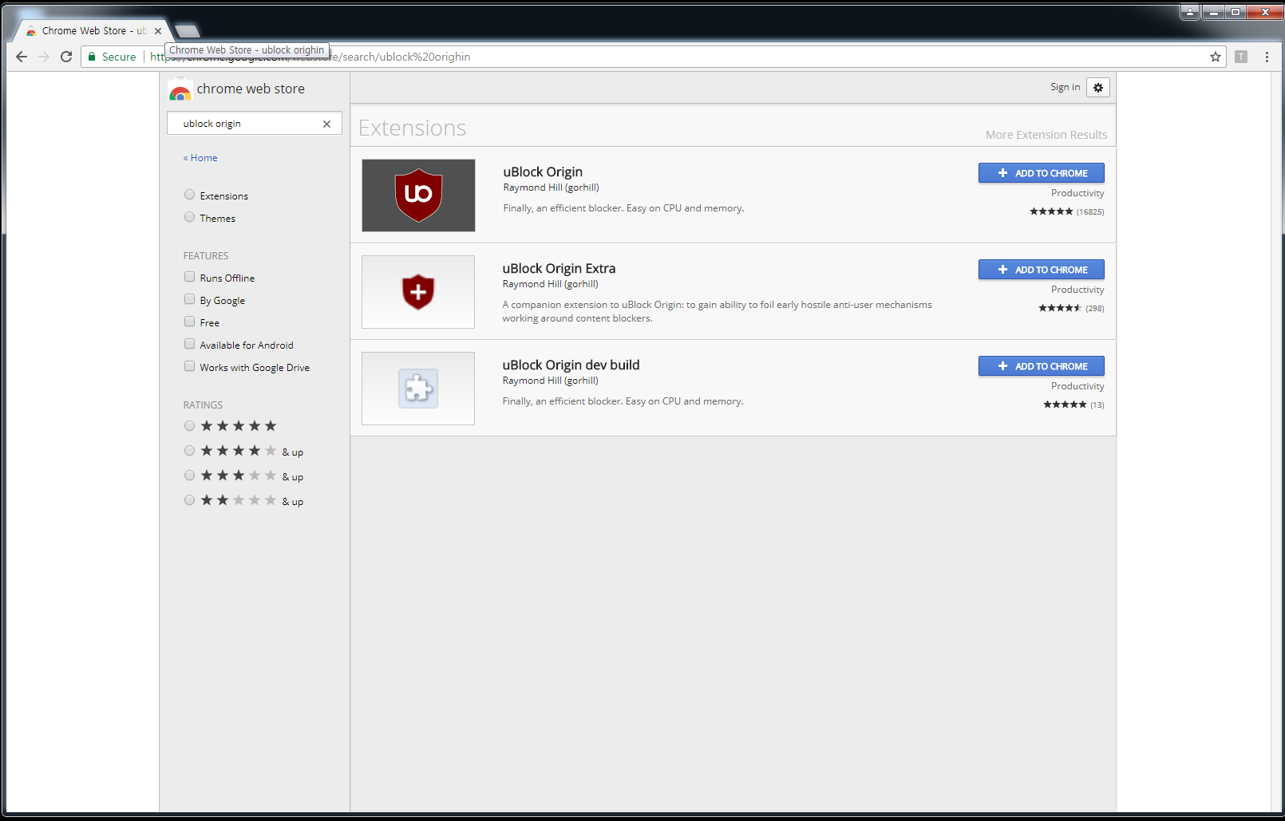Click Sign in link

click(x=1065, y=87)
